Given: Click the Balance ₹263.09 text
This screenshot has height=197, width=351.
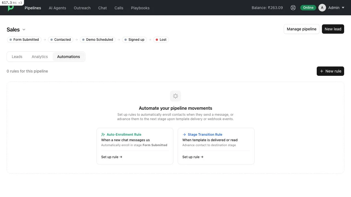Looking at the screenshot, I should (267, 8).
